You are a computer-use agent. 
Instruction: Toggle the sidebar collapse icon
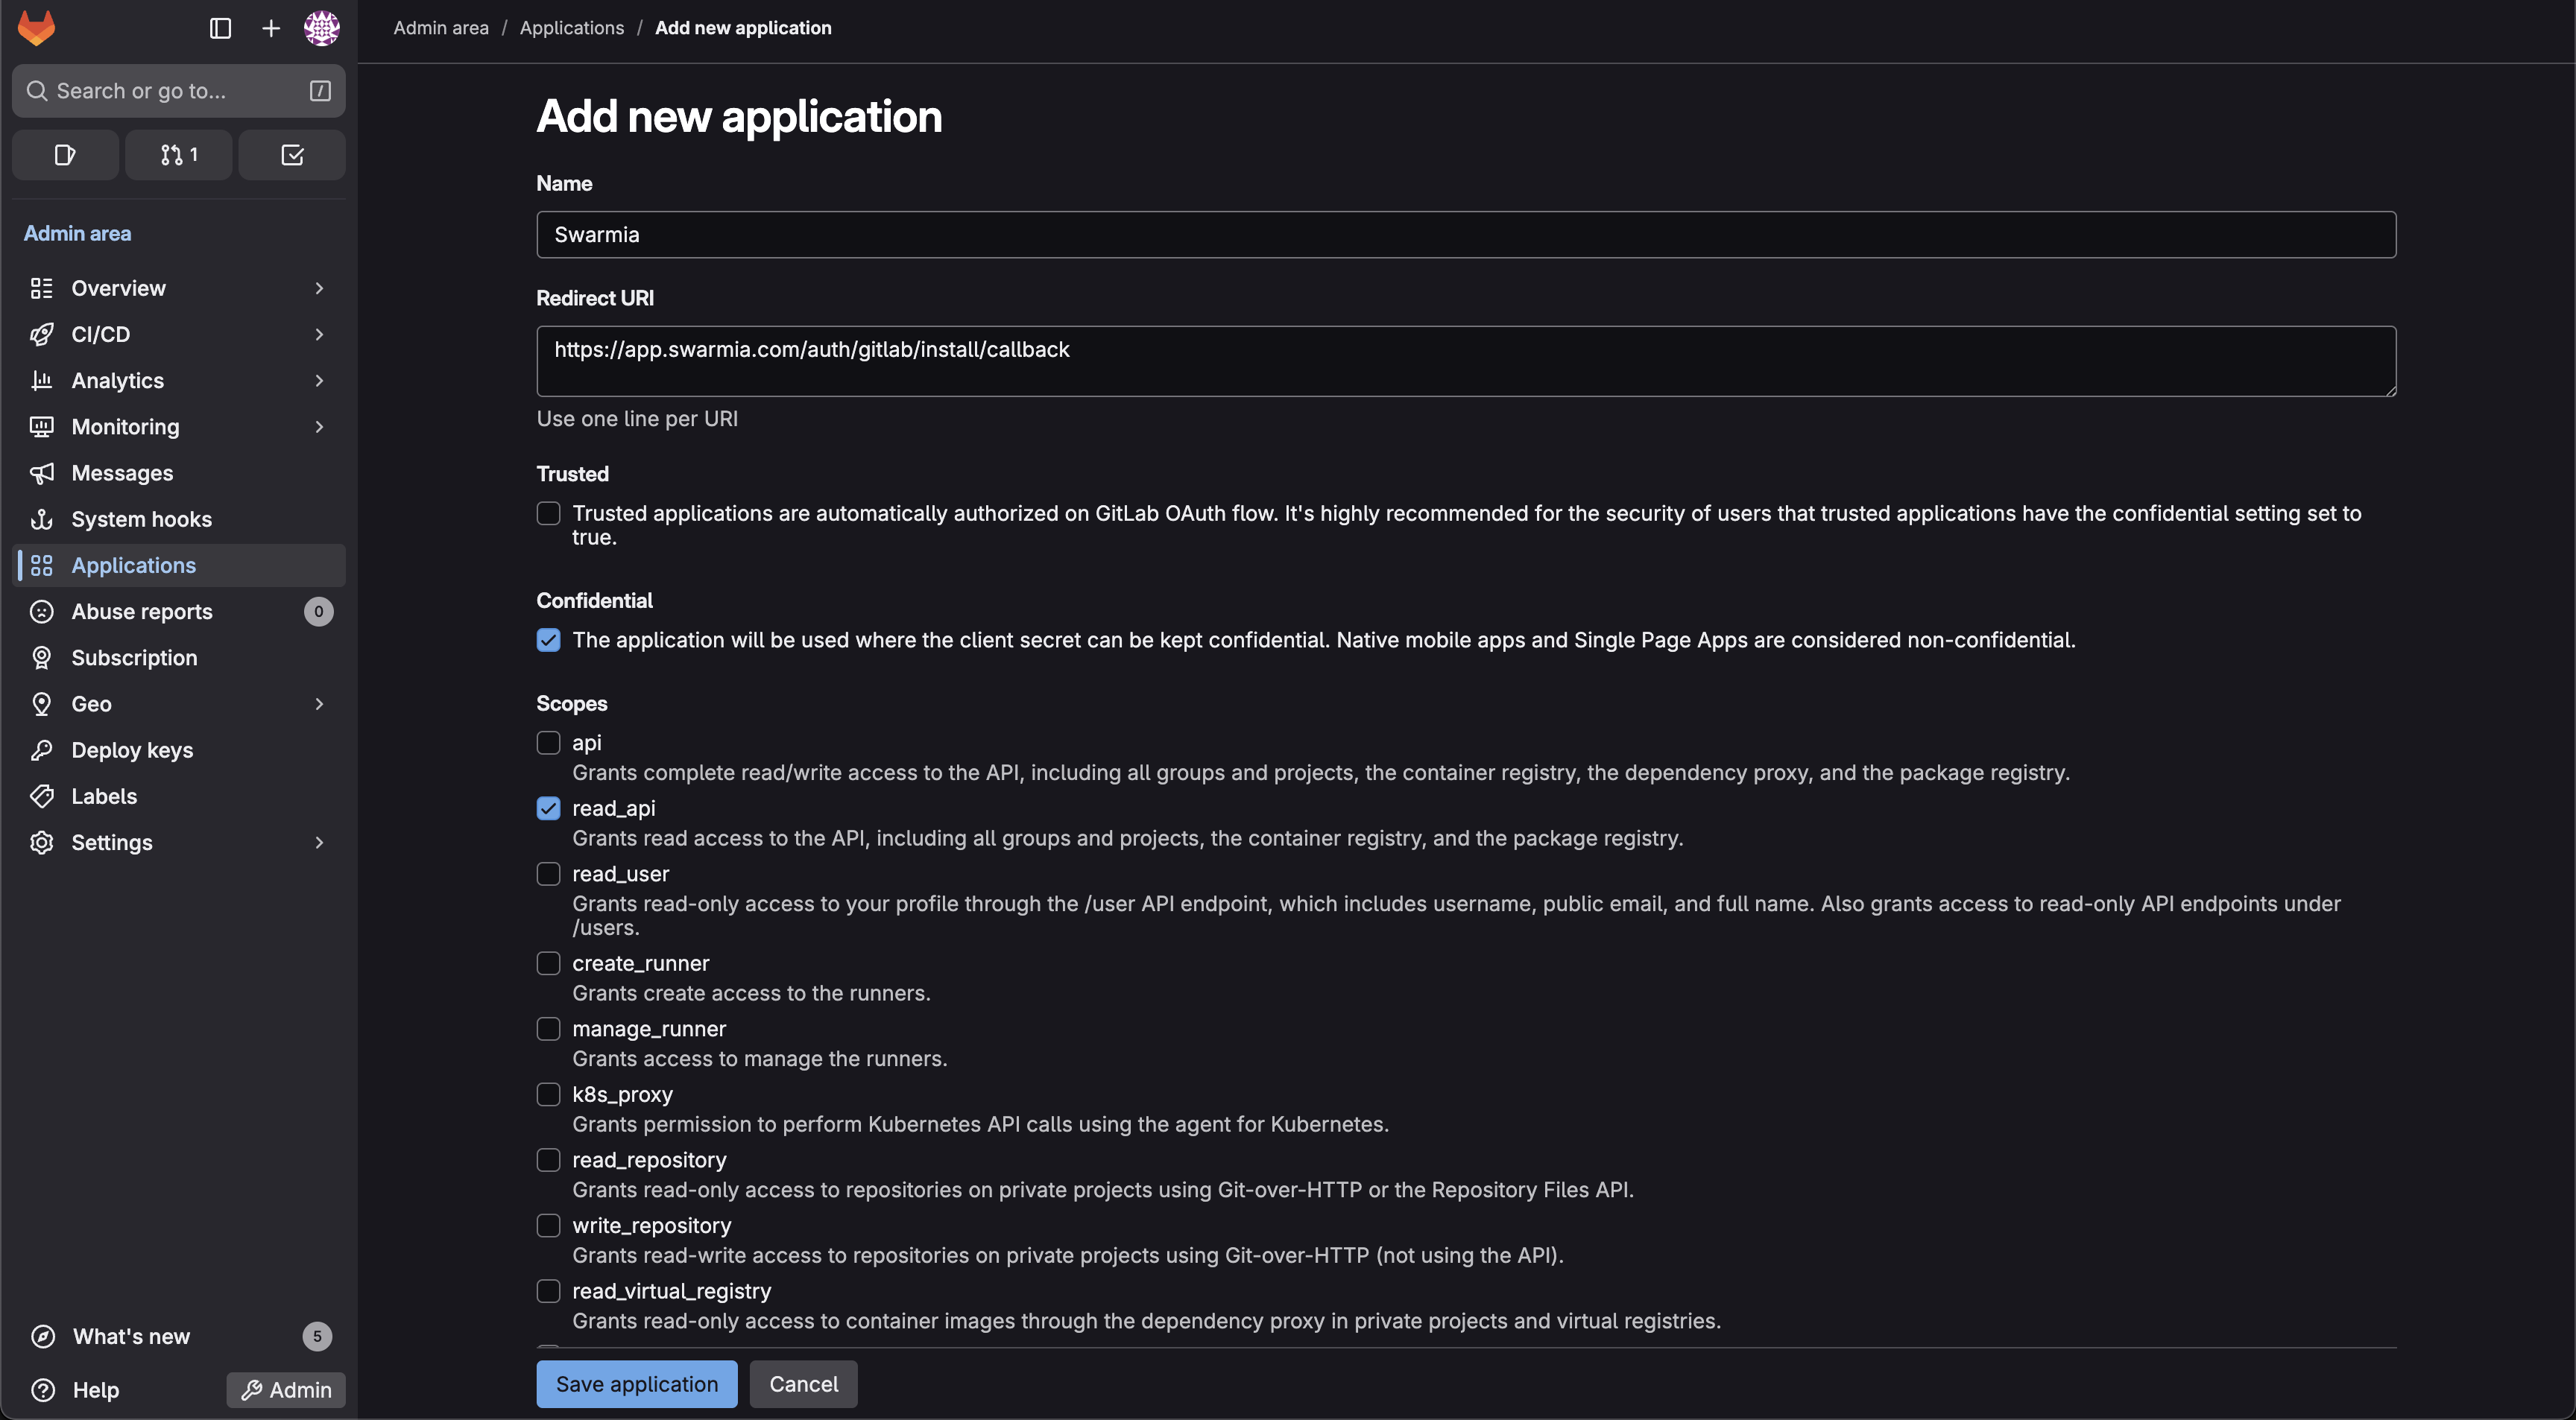(x=220, y=28)
